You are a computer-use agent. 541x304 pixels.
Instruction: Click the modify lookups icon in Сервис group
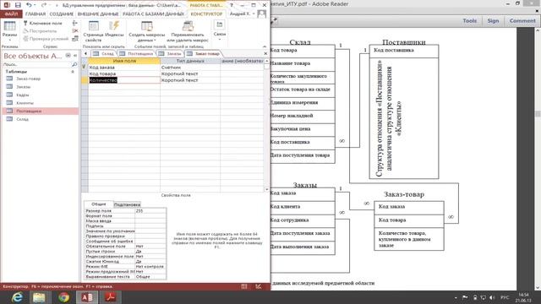(x=75, y=39)
